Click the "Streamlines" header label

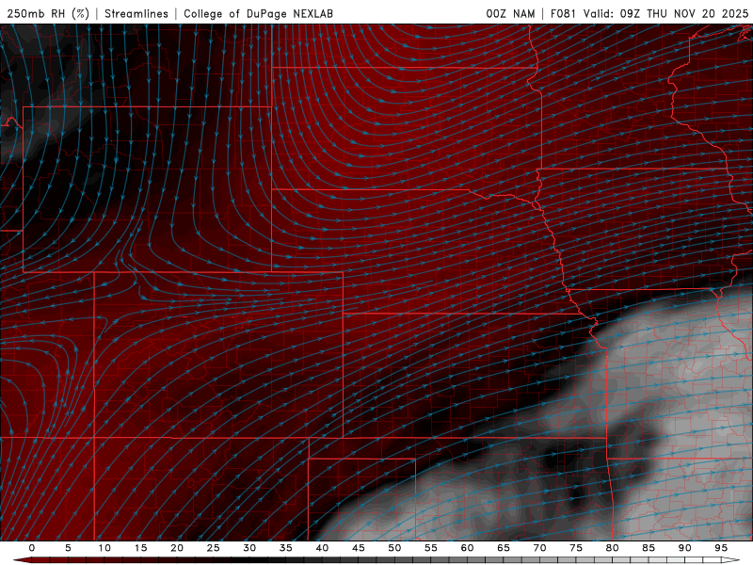pos(136,13)
